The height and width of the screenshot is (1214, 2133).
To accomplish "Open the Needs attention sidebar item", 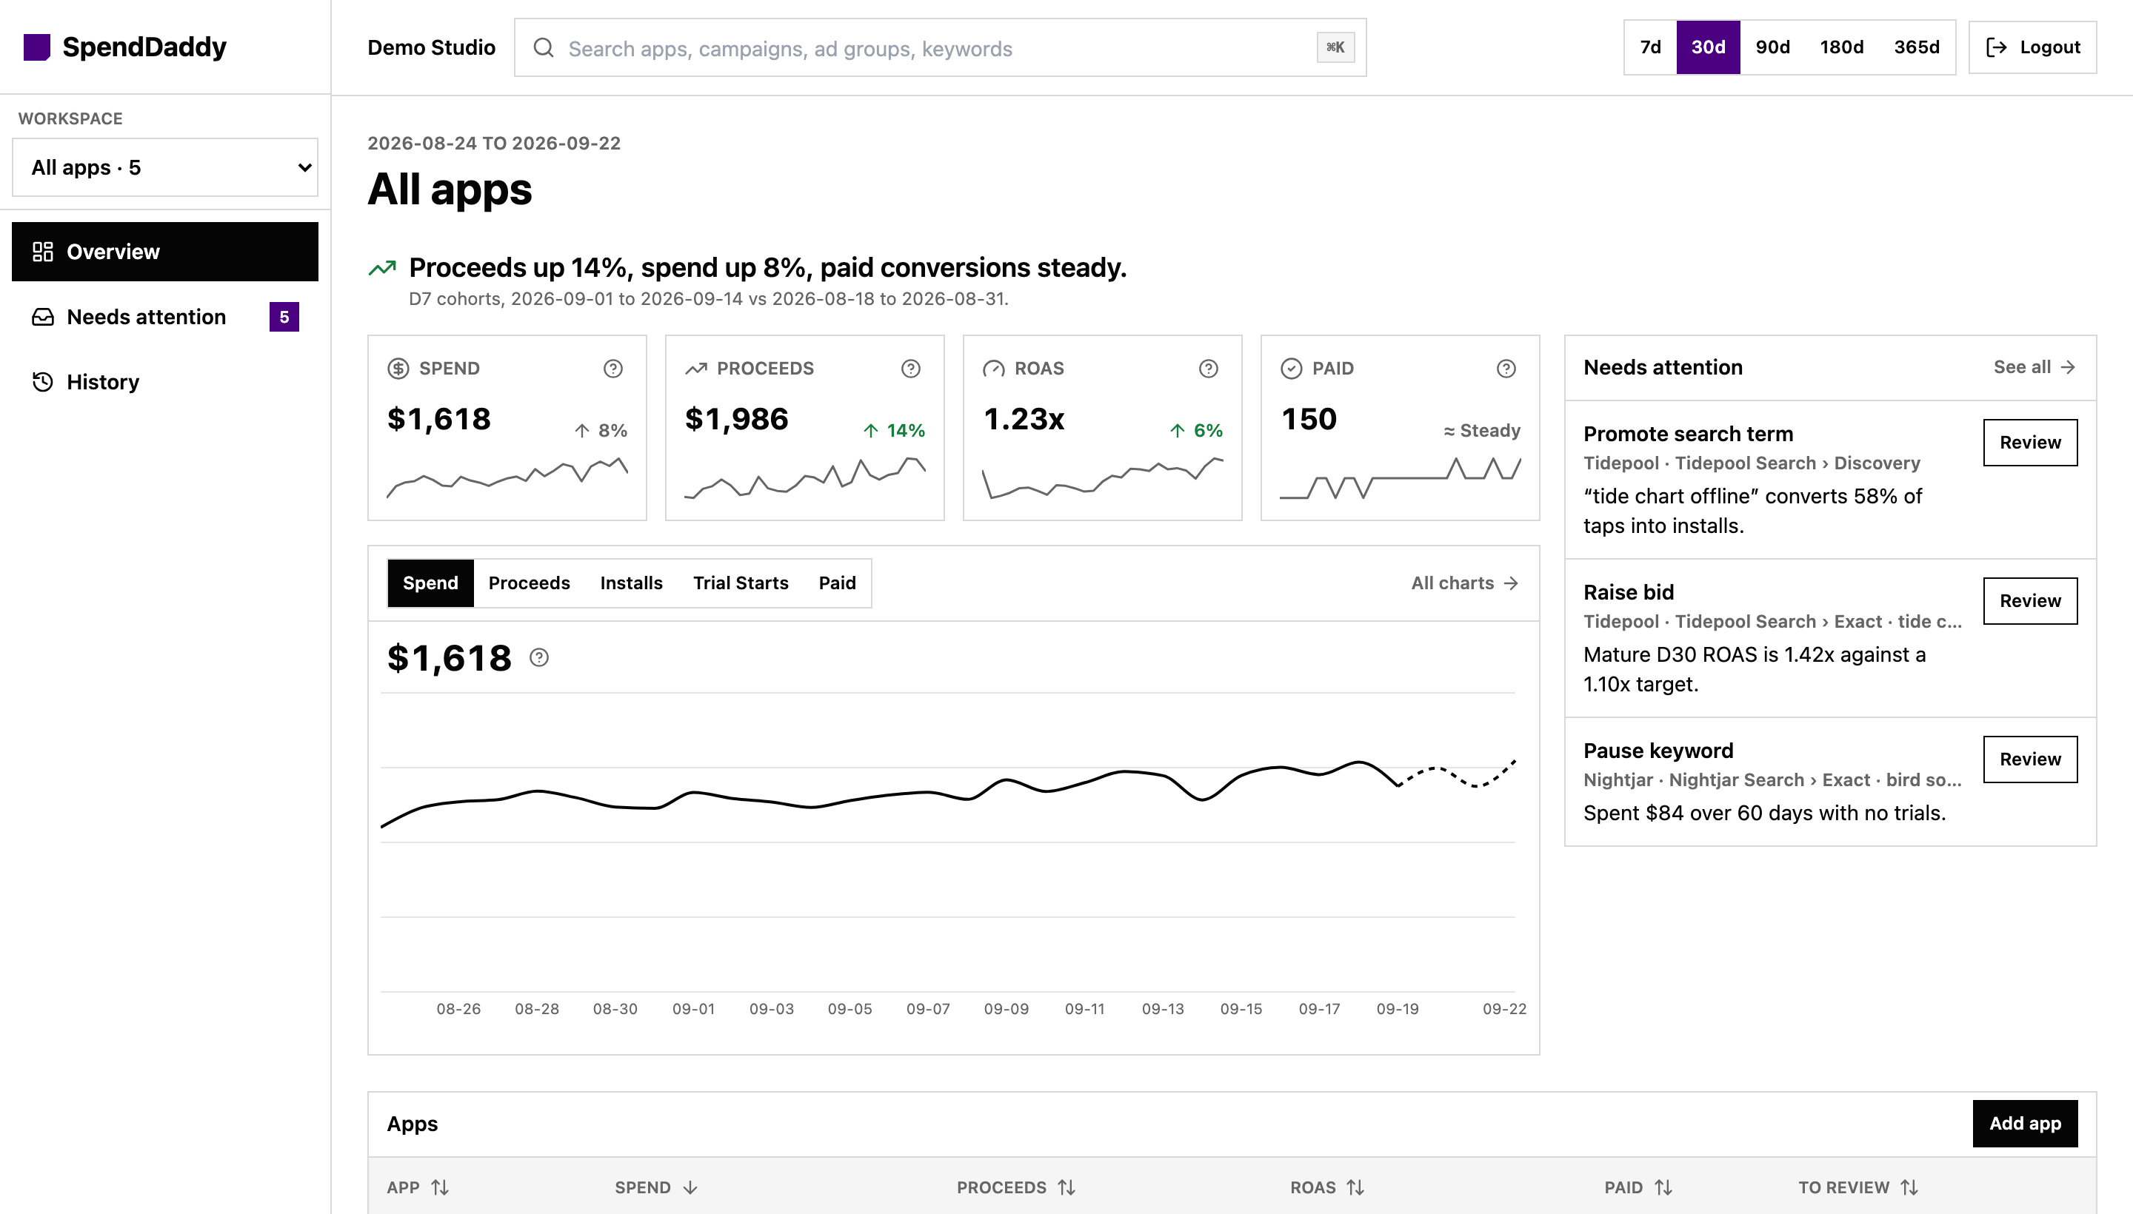I will click(165, 317).
